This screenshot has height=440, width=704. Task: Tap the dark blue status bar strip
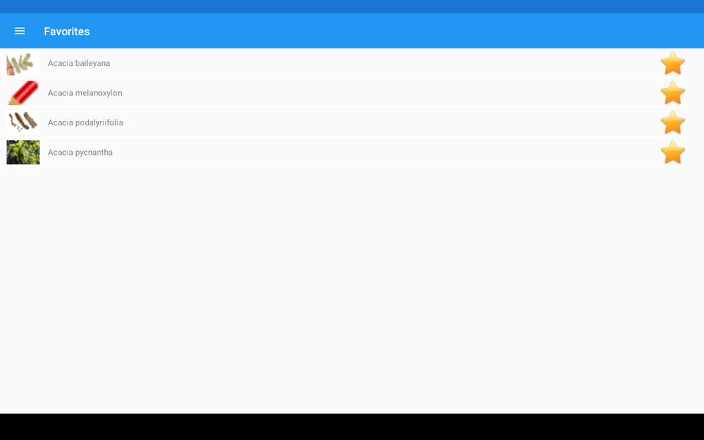[352, 7]
